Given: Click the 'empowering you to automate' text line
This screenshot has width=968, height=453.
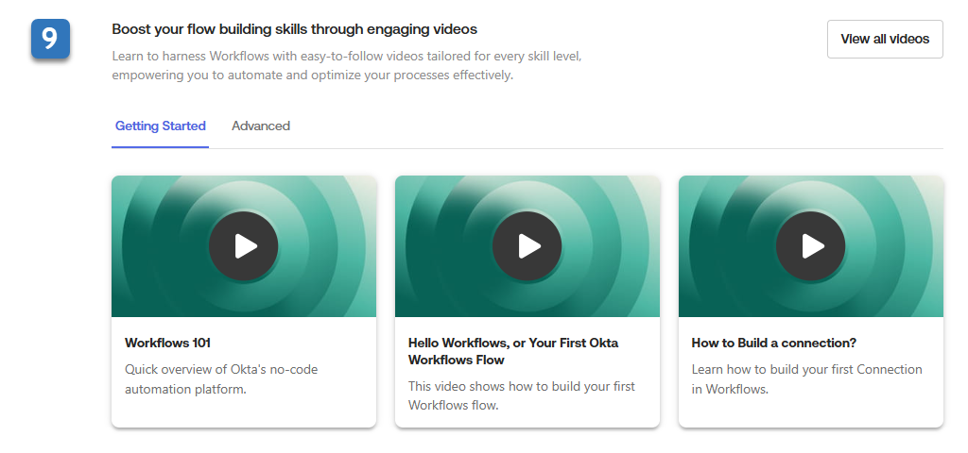Looking at the screenshot, I should 312,75.
